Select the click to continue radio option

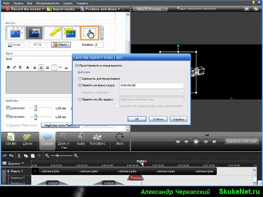[80, 79]
